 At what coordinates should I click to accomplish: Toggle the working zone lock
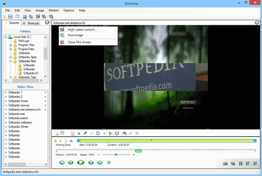55,141
